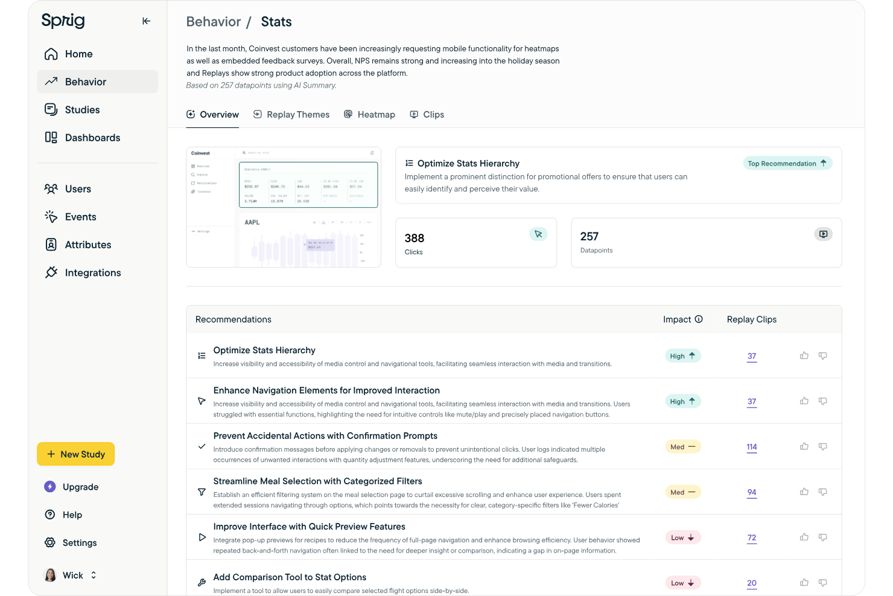Screen dimensions: 893x596
Task: Click the New Study button
Action: (x=76, y=454)
